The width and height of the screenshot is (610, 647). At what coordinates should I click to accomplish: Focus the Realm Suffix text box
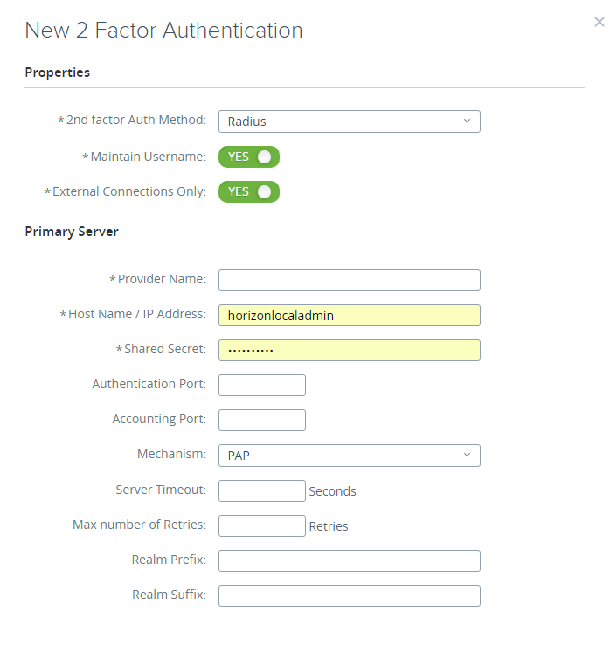[349, 595]
